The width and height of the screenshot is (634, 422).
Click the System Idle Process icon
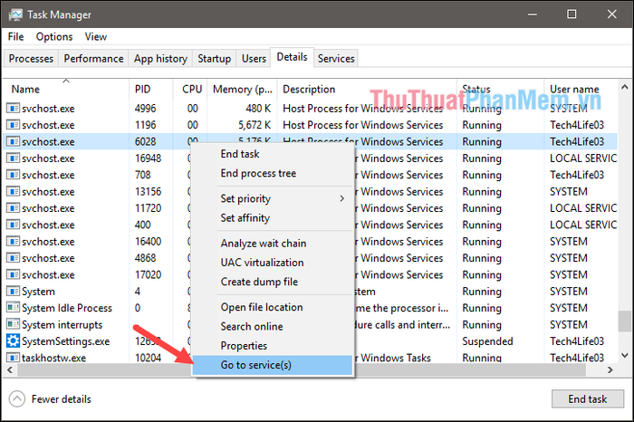(13, 308)
